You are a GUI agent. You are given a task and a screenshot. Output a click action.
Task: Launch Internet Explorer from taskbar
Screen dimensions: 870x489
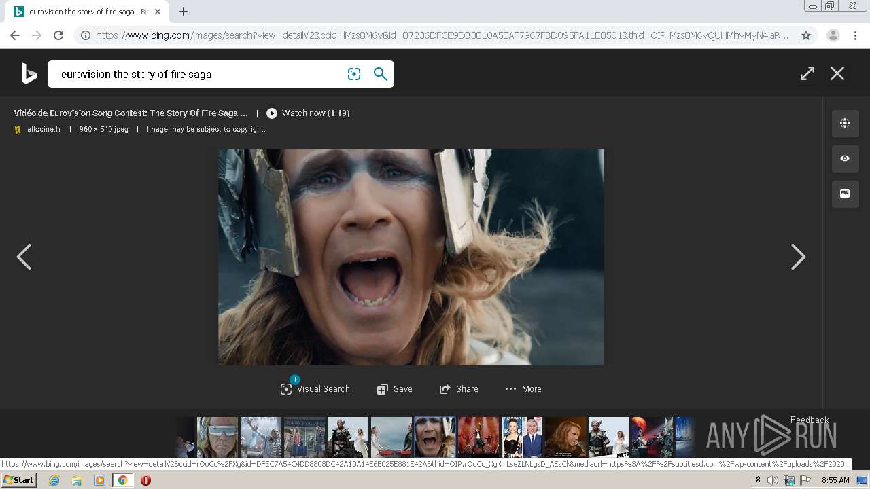(54, 480)
